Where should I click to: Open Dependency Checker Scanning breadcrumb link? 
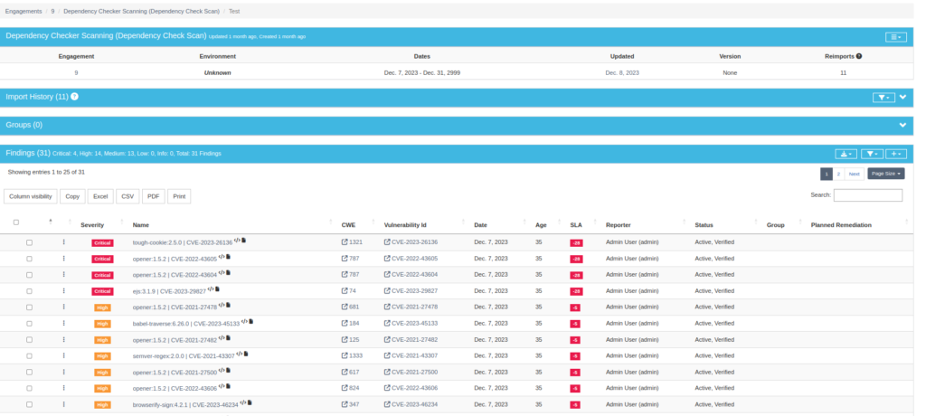141,11
